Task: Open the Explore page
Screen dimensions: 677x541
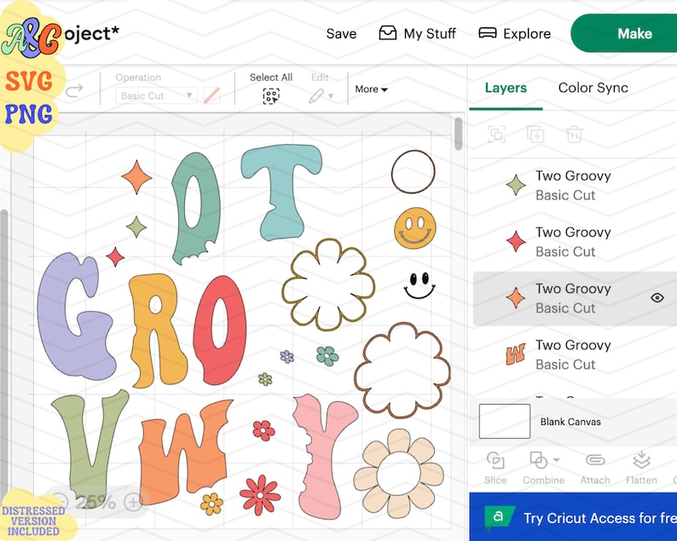Action: [x=515, y=33]
